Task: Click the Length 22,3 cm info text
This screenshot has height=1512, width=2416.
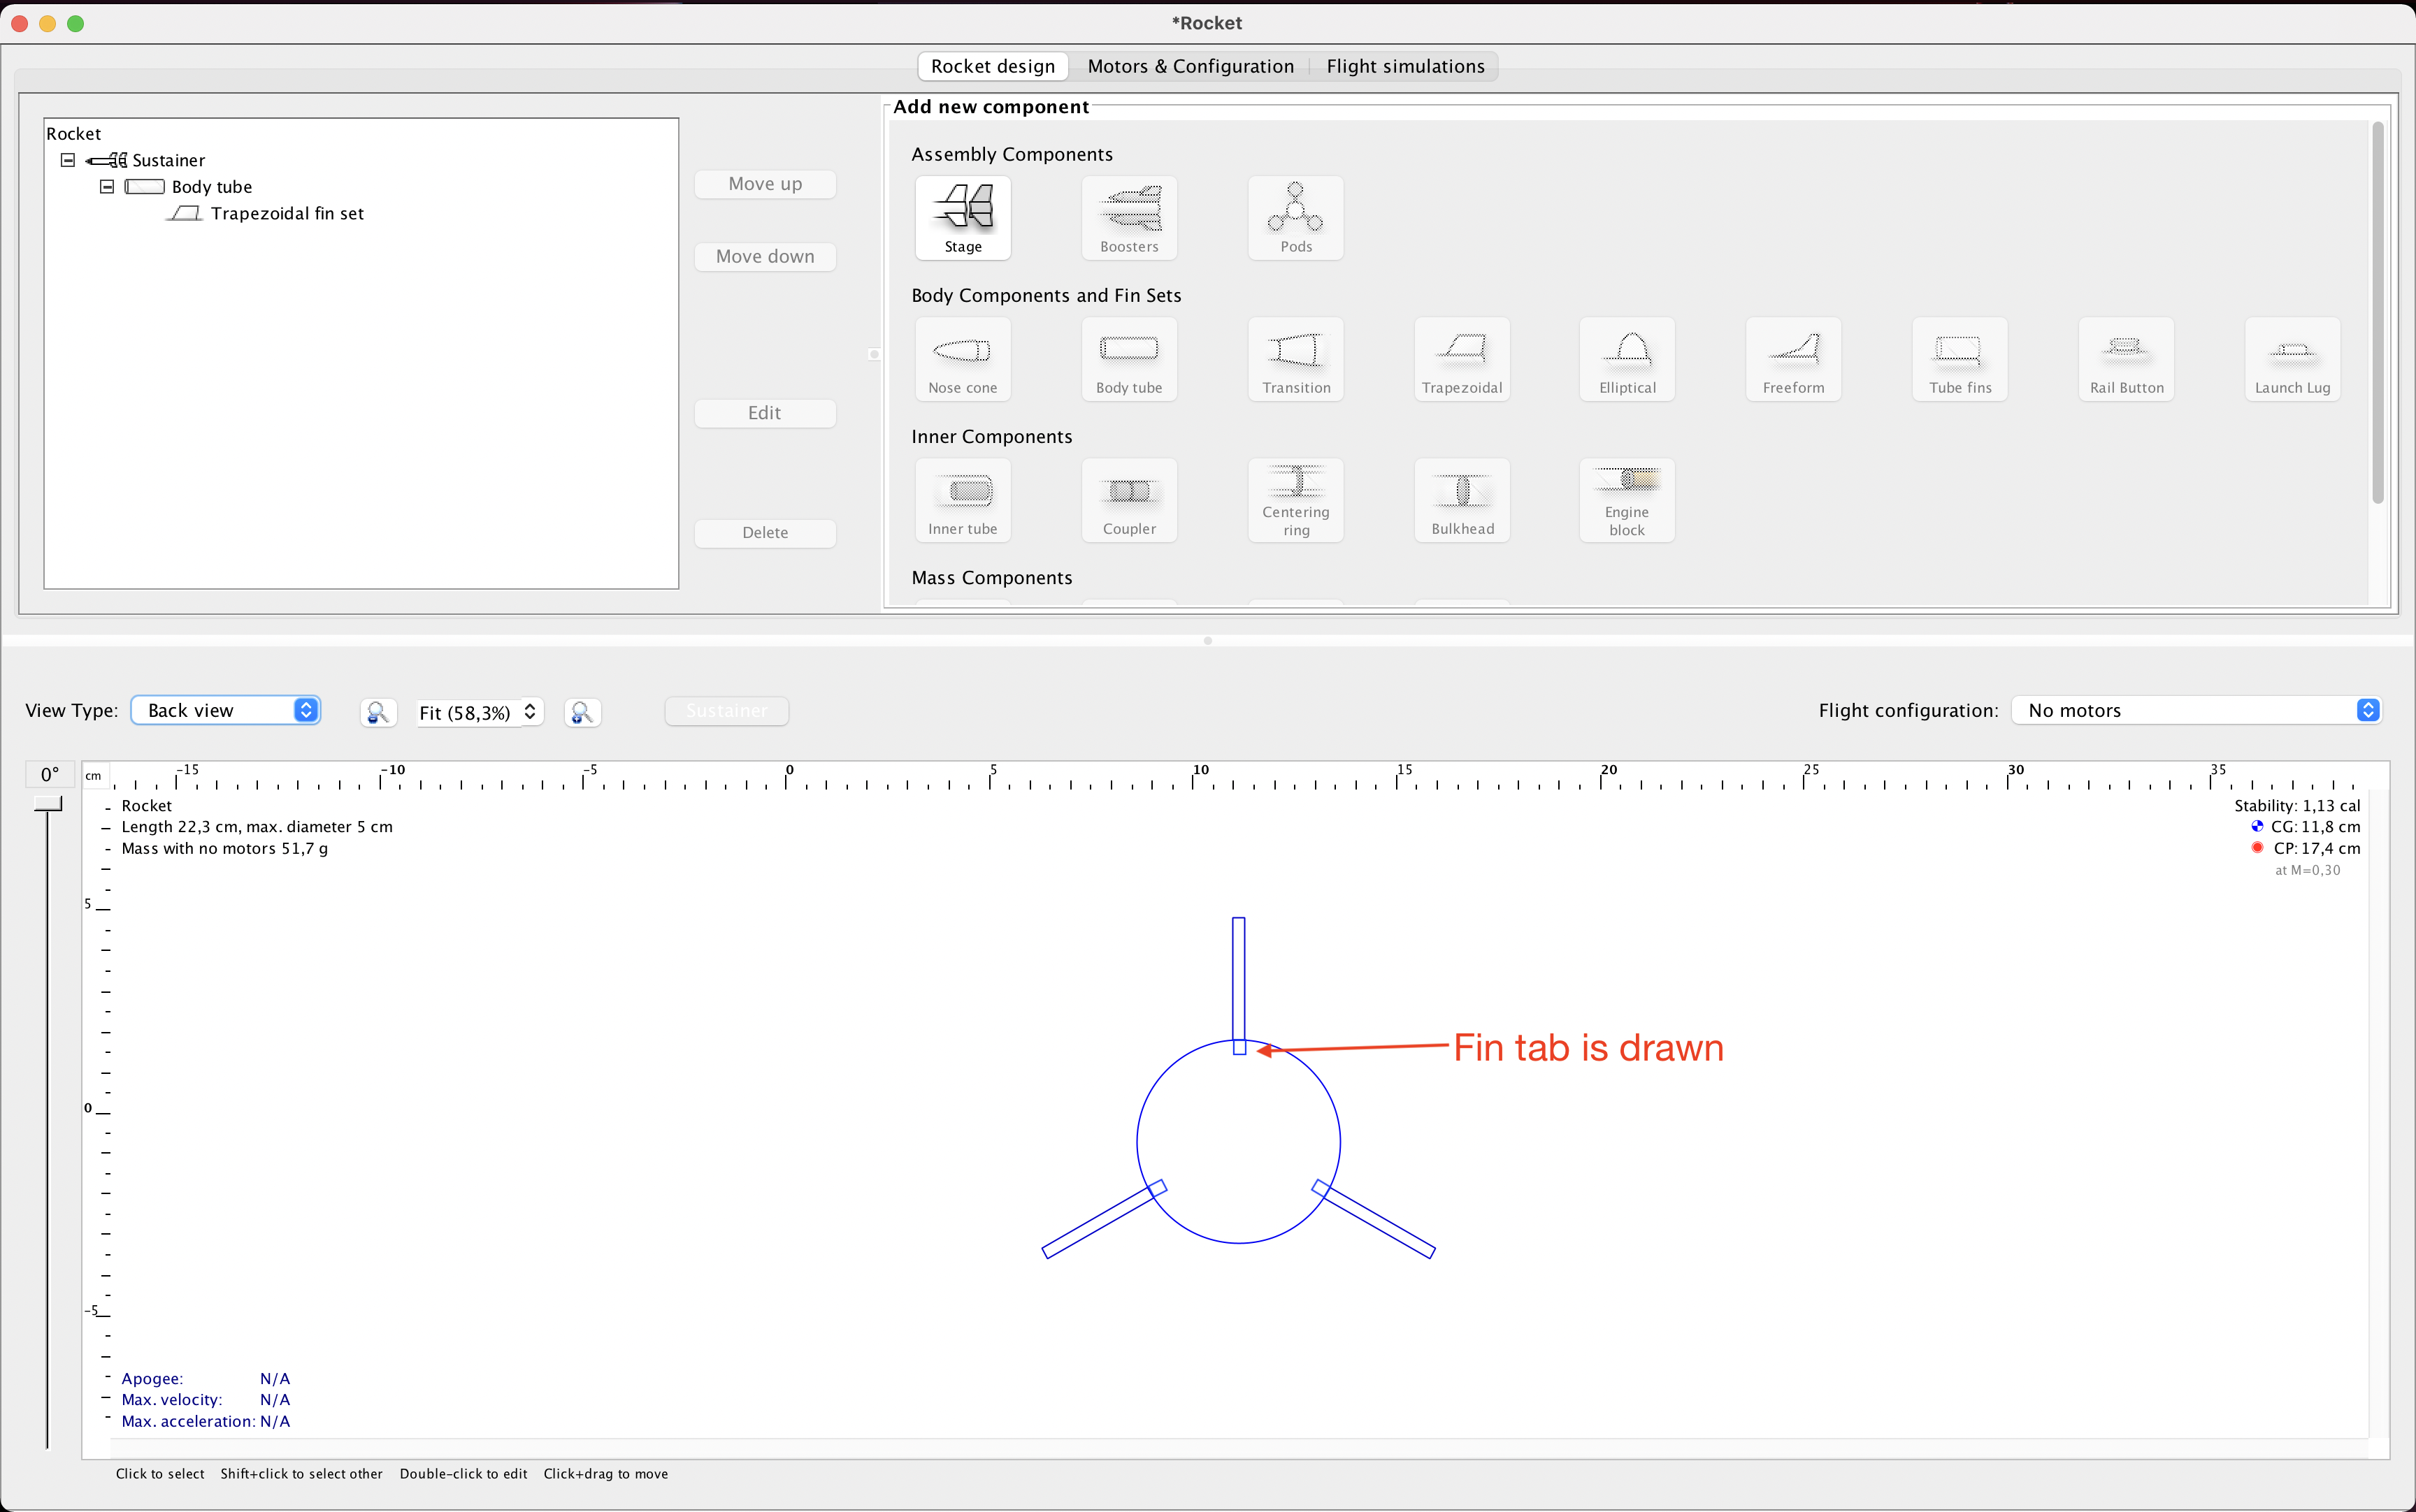Action: pos(257,827)
